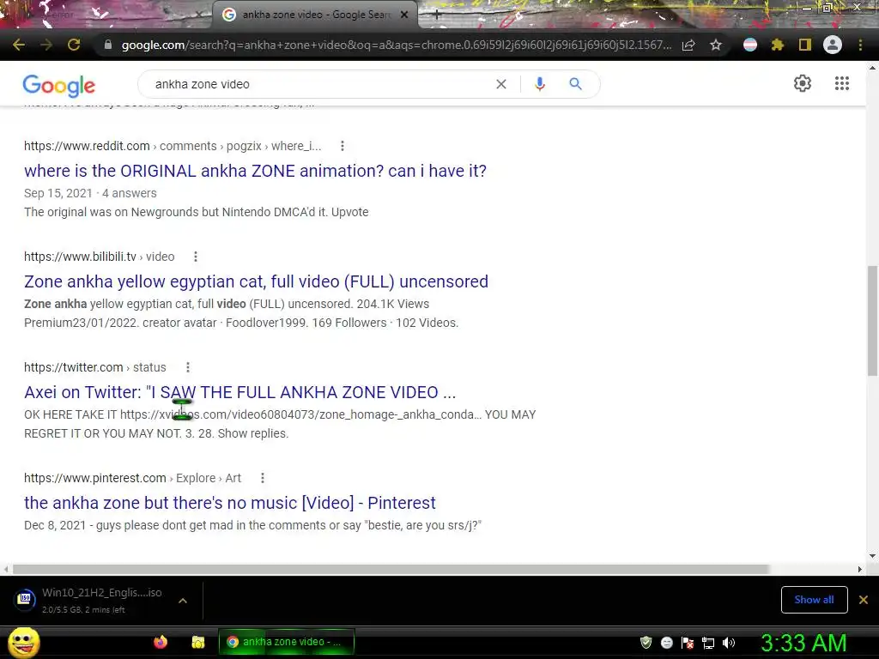Open more options for twitter result

pos(188,367)
